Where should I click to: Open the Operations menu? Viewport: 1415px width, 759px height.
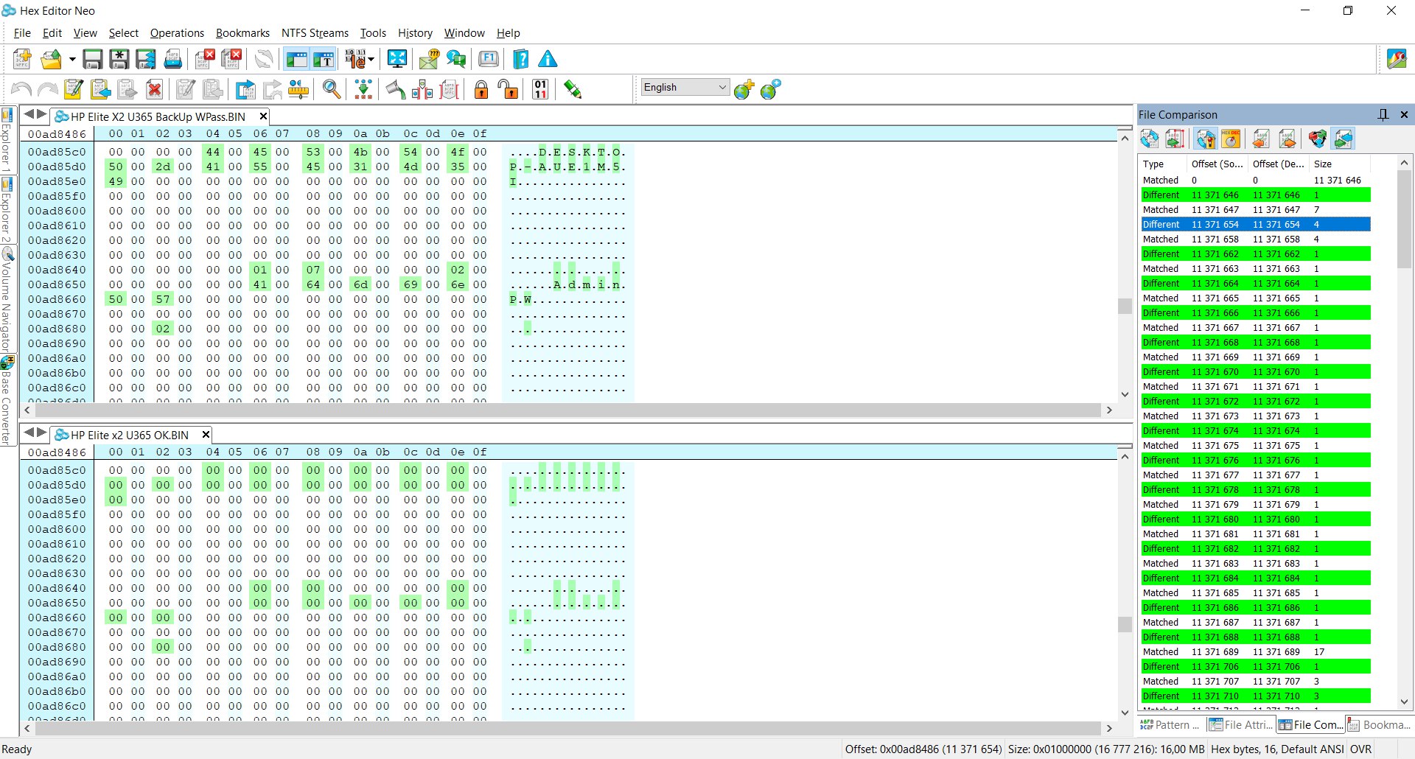click(x=177, y=33)
